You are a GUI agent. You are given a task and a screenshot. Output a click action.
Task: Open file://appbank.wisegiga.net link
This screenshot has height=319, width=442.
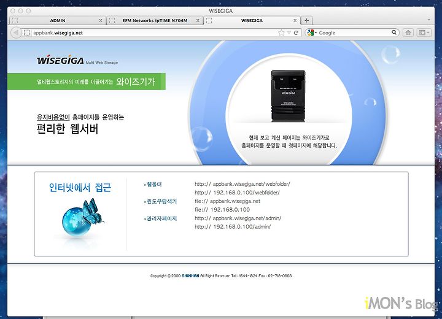[x=228, y=201]
